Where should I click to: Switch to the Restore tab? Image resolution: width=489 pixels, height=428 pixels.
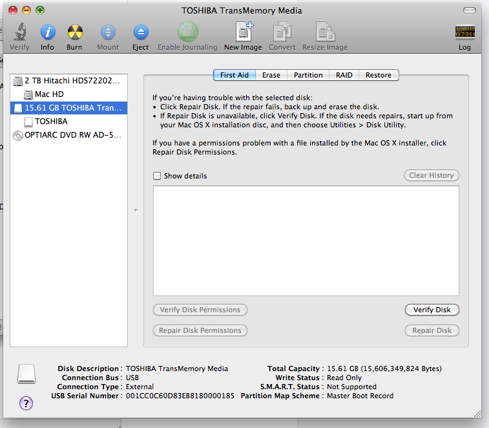pos(379,75)
